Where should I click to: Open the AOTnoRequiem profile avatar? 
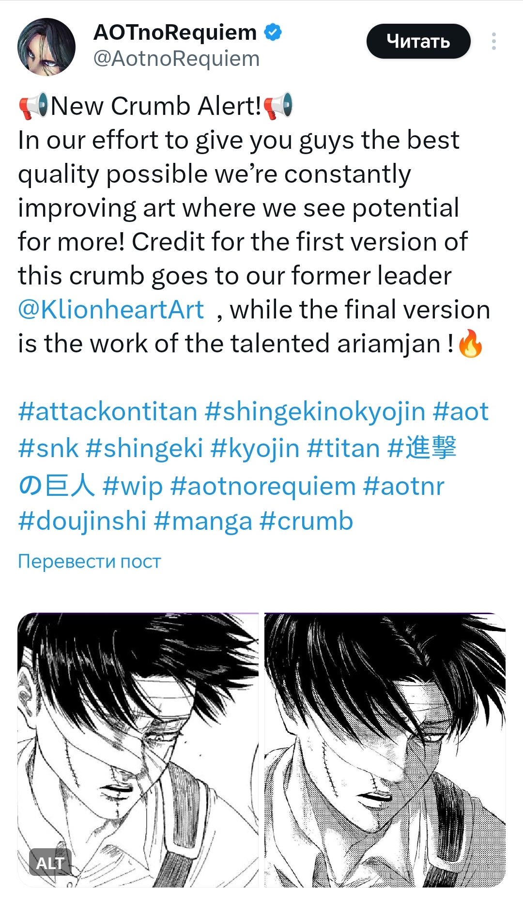click(x=46, y=47)
